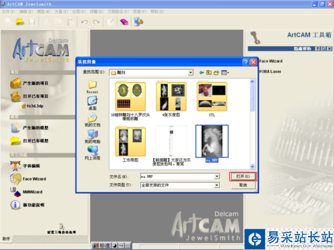Click the 打开 open button in dialog
The image size is (334, 250).
[x=243, y=177]
